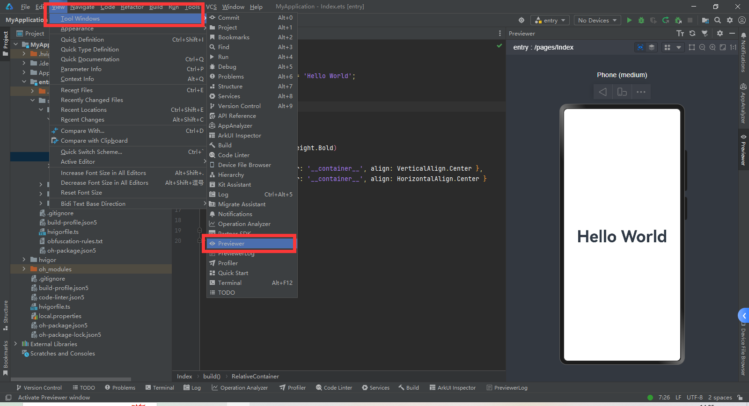Toggle the AppAnalyzer side tool window
This screenshot has height=406, width=749.
[743, 103]
